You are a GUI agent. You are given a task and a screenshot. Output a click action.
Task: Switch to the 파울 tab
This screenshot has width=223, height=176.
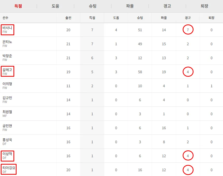130,6
